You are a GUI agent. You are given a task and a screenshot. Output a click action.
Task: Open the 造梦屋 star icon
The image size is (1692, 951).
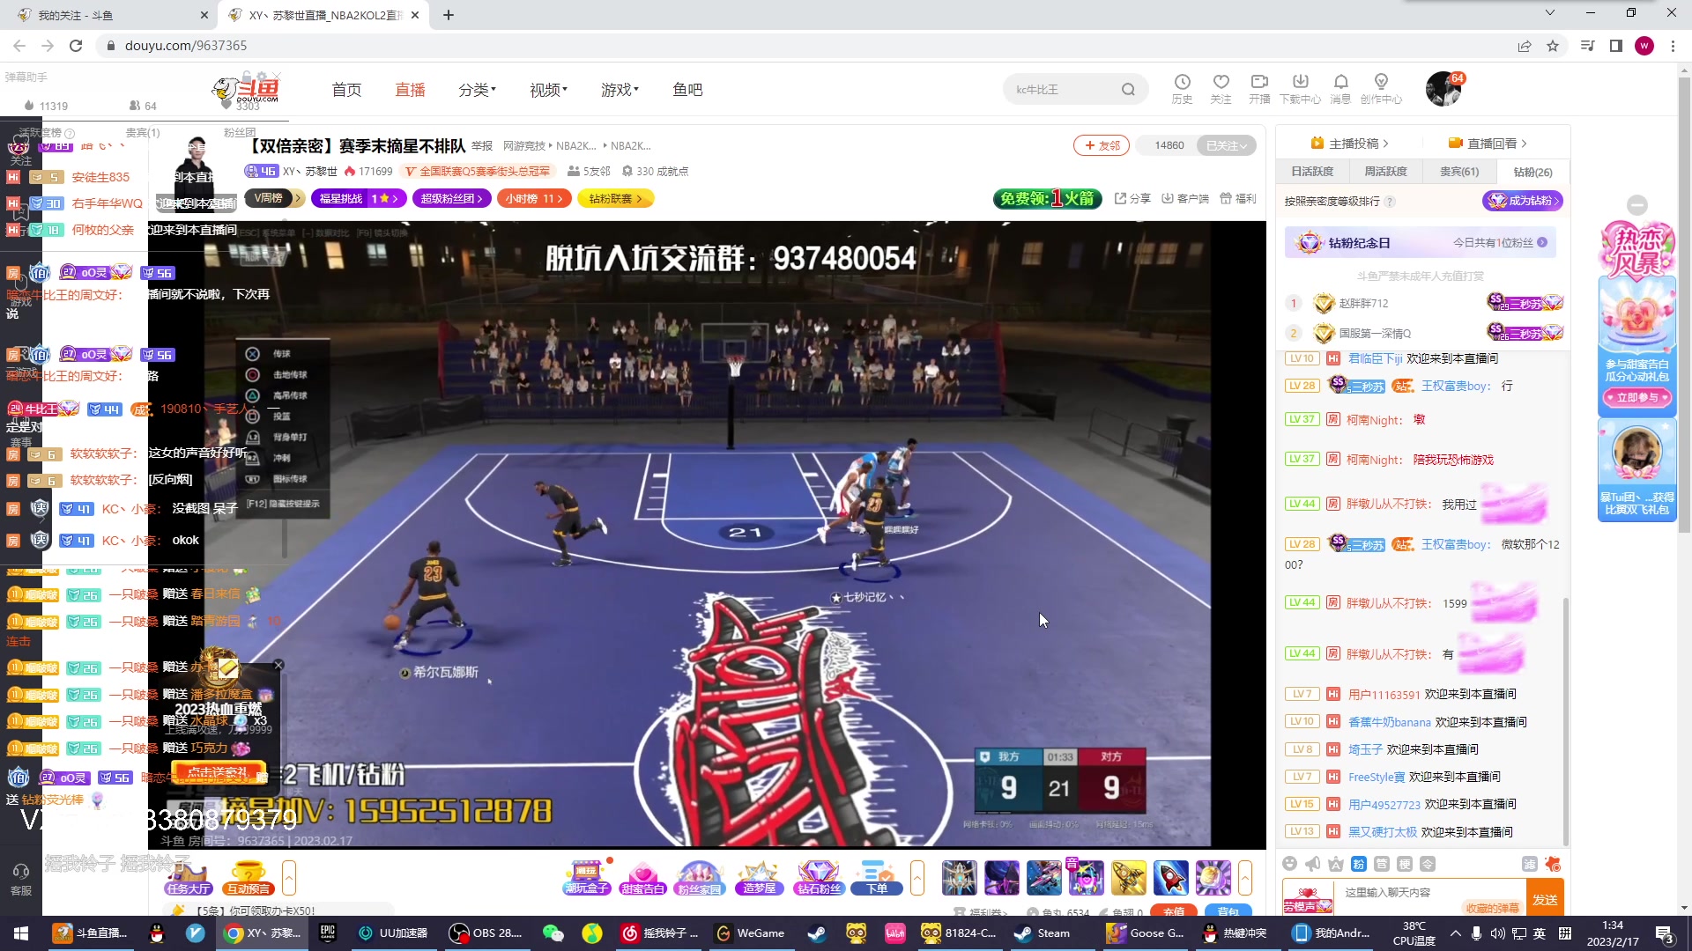759,878
